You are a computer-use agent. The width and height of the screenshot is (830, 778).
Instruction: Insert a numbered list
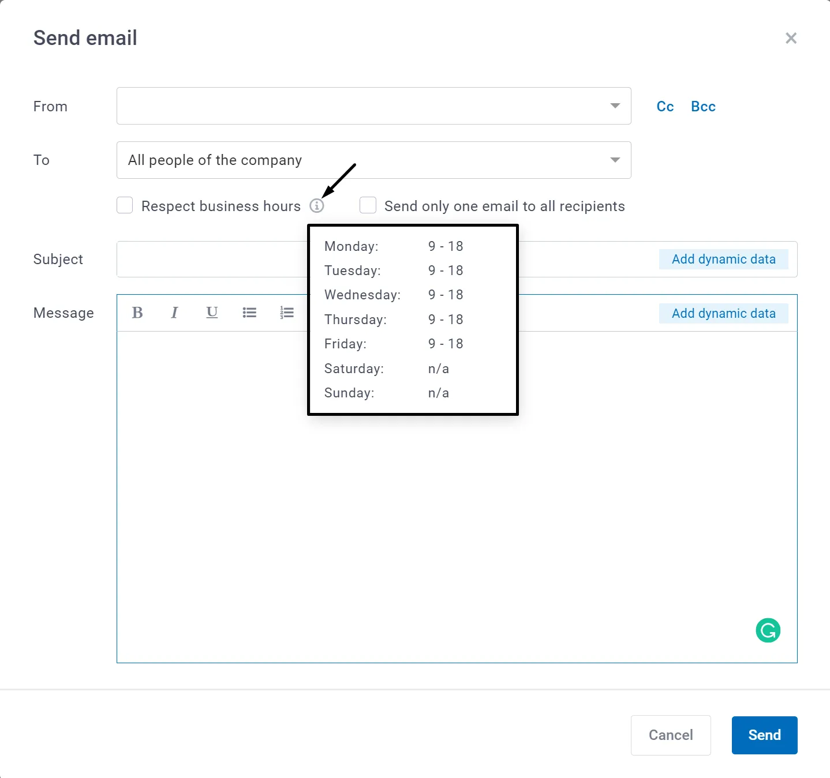287,313
